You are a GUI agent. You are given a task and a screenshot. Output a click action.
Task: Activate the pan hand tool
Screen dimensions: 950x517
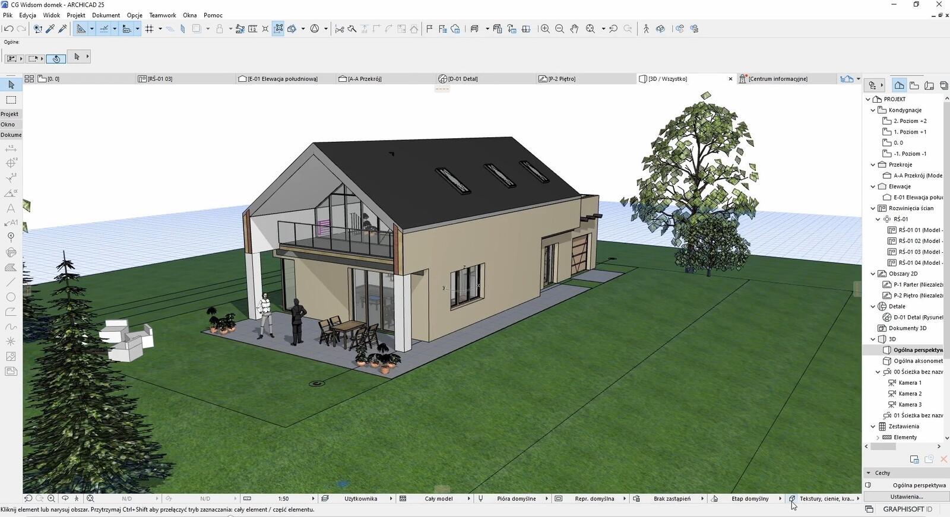coord(574,28)
